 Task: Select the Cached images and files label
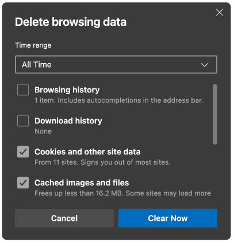point(82,183)
